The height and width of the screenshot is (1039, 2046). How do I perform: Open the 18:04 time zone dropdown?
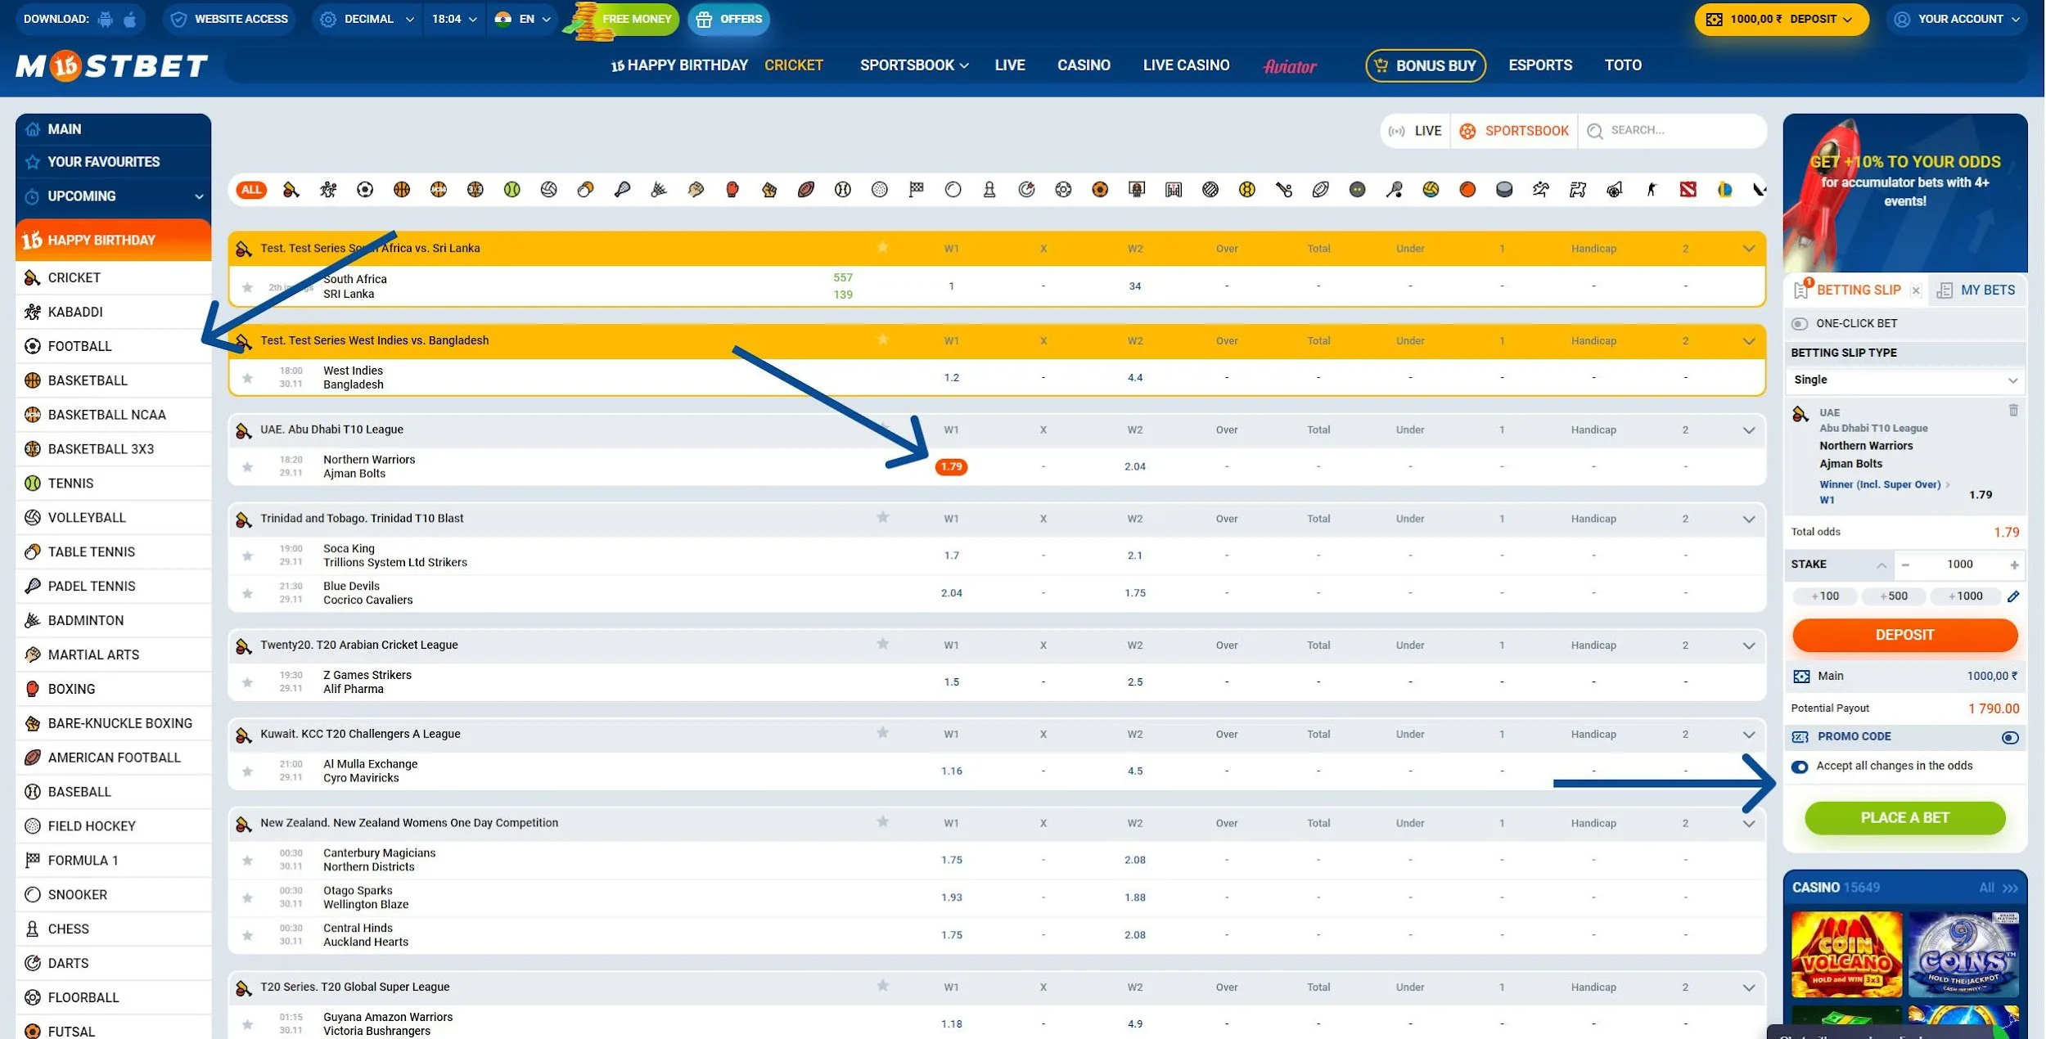pos(454,19)
